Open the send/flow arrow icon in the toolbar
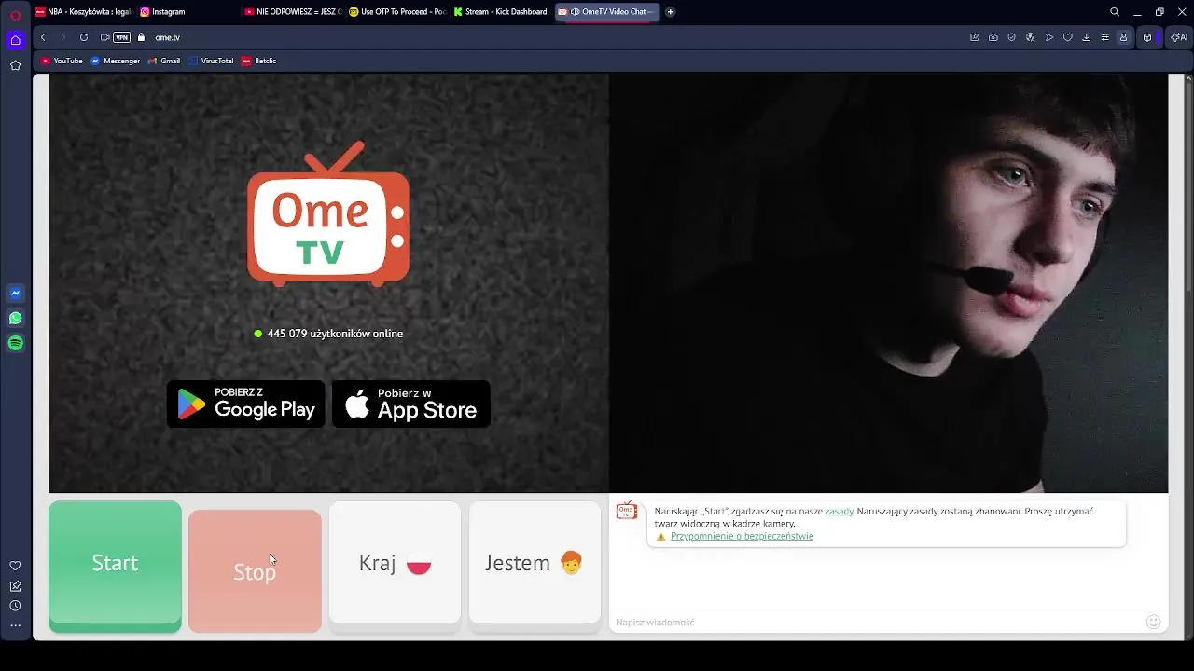The image size is (1194, 671). pyautogui.click(x=1049, y=37)
